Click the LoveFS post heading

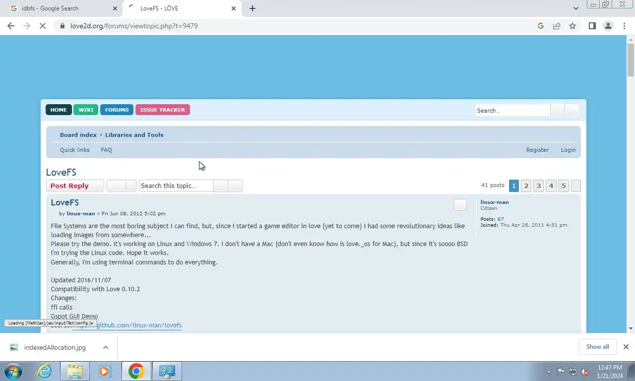tap(64, 202)
